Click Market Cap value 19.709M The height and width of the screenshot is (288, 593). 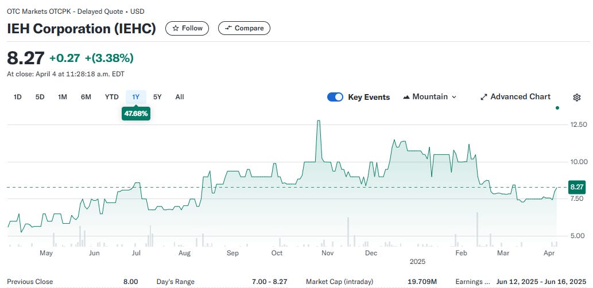point(423,282)
